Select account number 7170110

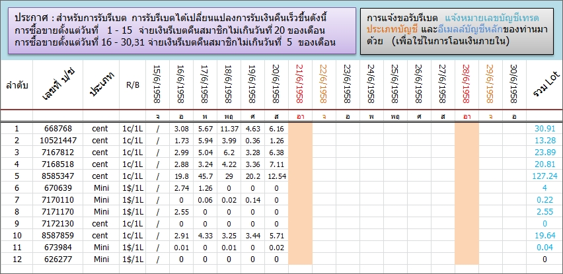pyautogui.click(x=58, y=200)
